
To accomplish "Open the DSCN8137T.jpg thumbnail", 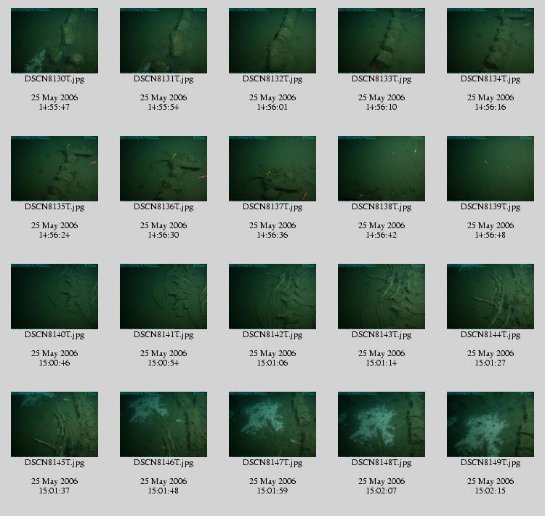I will pyautogui.click(x=272, y=169).
